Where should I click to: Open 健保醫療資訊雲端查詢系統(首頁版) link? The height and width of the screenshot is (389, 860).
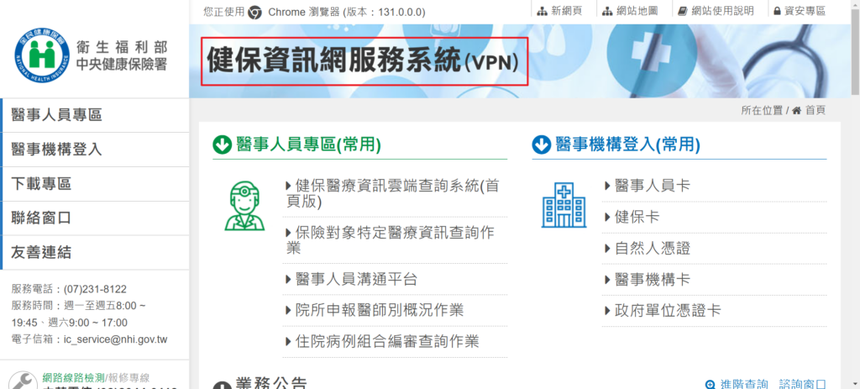click(x=393, y=194)
